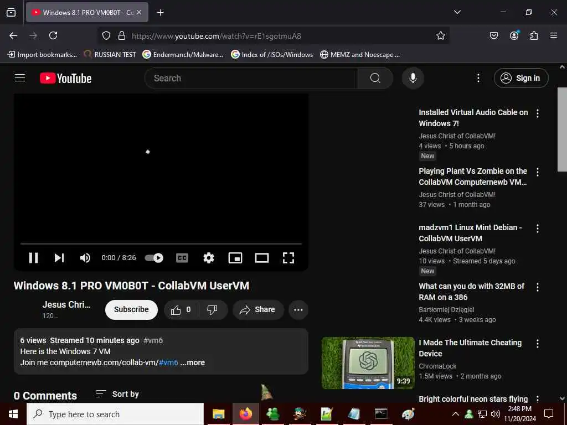Click the video progress bar

point(161,244)
